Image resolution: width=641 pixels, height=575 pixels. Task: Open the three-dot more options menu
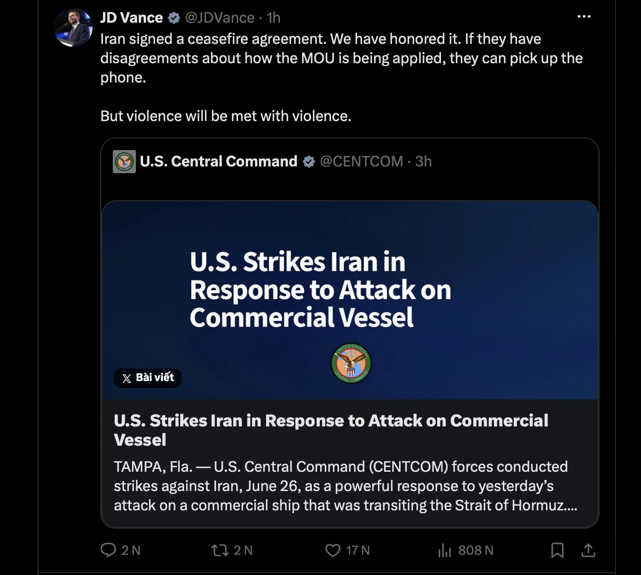[584, 16]
